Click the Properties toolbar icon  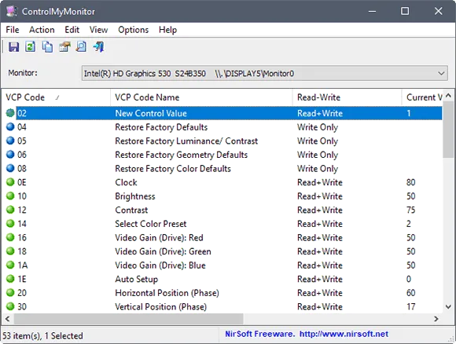(x=64, y=47)
